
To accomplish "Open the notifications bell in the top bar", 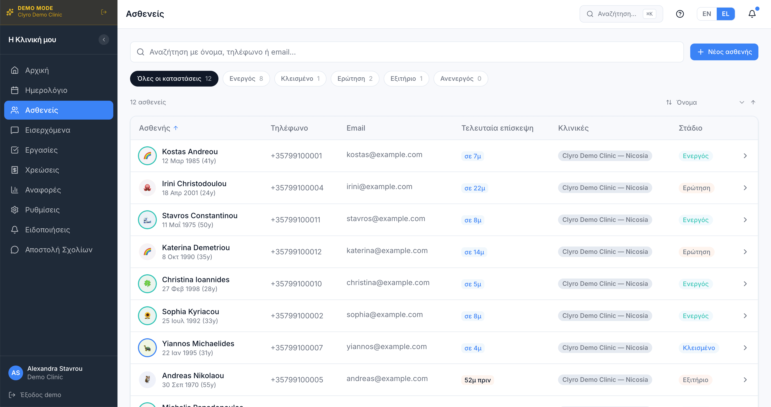I will click(x=752, y=14).
